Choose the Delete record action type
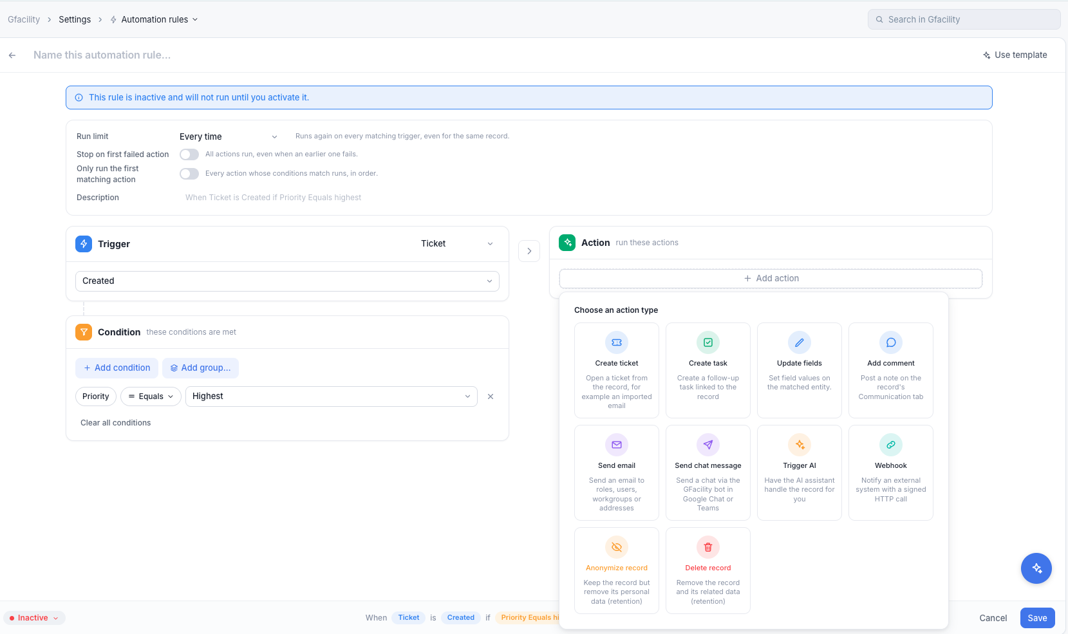The image size is (1068, 634). pyautogui.click(x=708, y=570)
